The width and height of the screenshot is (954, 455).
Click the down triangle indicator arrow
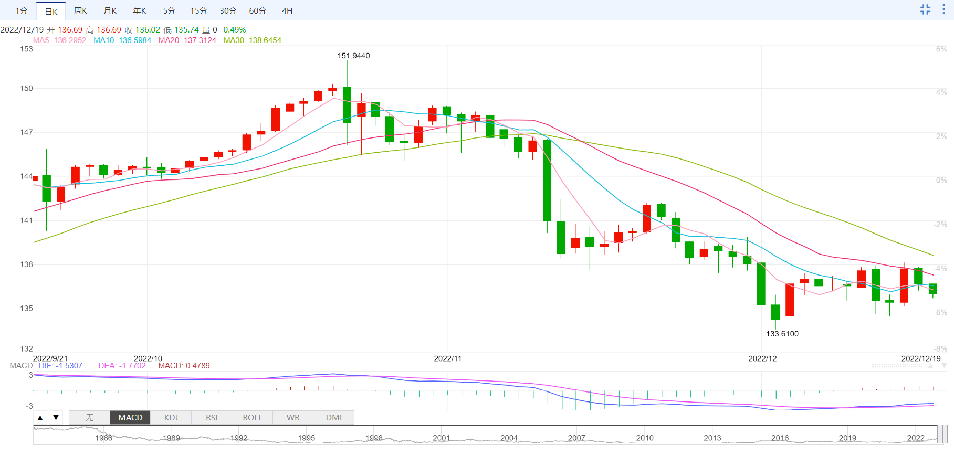56,418
